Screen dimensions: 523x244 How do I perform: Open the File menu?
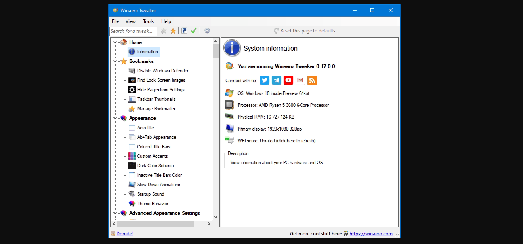(115, 21)
